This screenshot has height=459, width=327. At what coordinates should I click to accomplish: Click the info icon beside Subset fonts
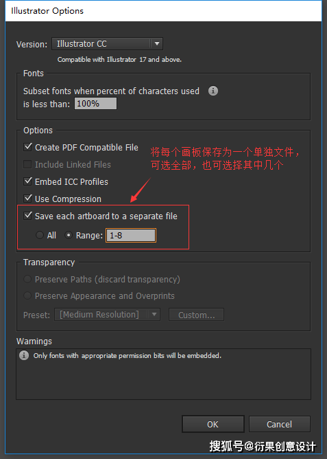[213, 91]
